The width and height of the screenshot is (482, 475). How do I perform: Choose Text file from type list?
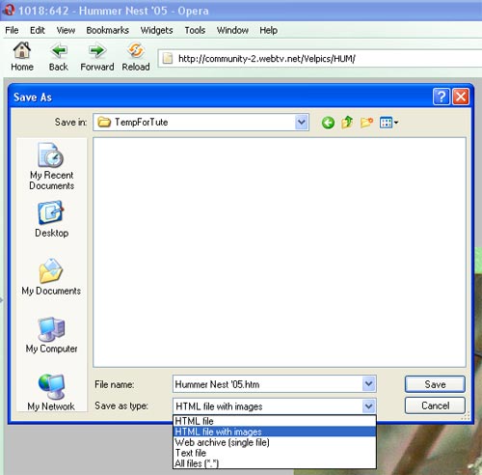tap(275, 453)
